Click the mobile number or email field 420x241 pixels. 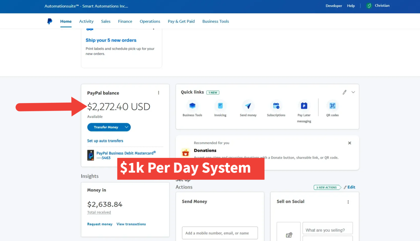[220, 233]
